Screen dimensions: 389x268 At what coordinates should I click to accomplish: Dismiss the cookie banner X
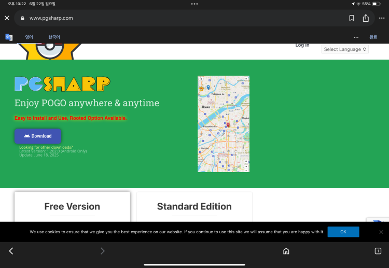click(381, 232)
